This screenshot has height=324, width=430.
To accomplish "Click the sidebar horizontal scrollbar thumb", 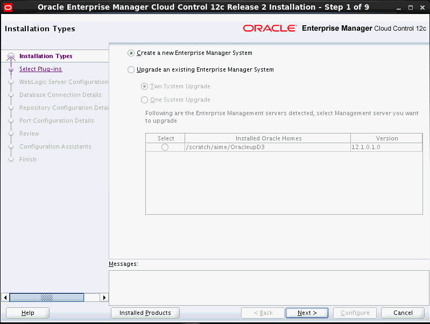I will pyautogui.click(x=47, y=298).
